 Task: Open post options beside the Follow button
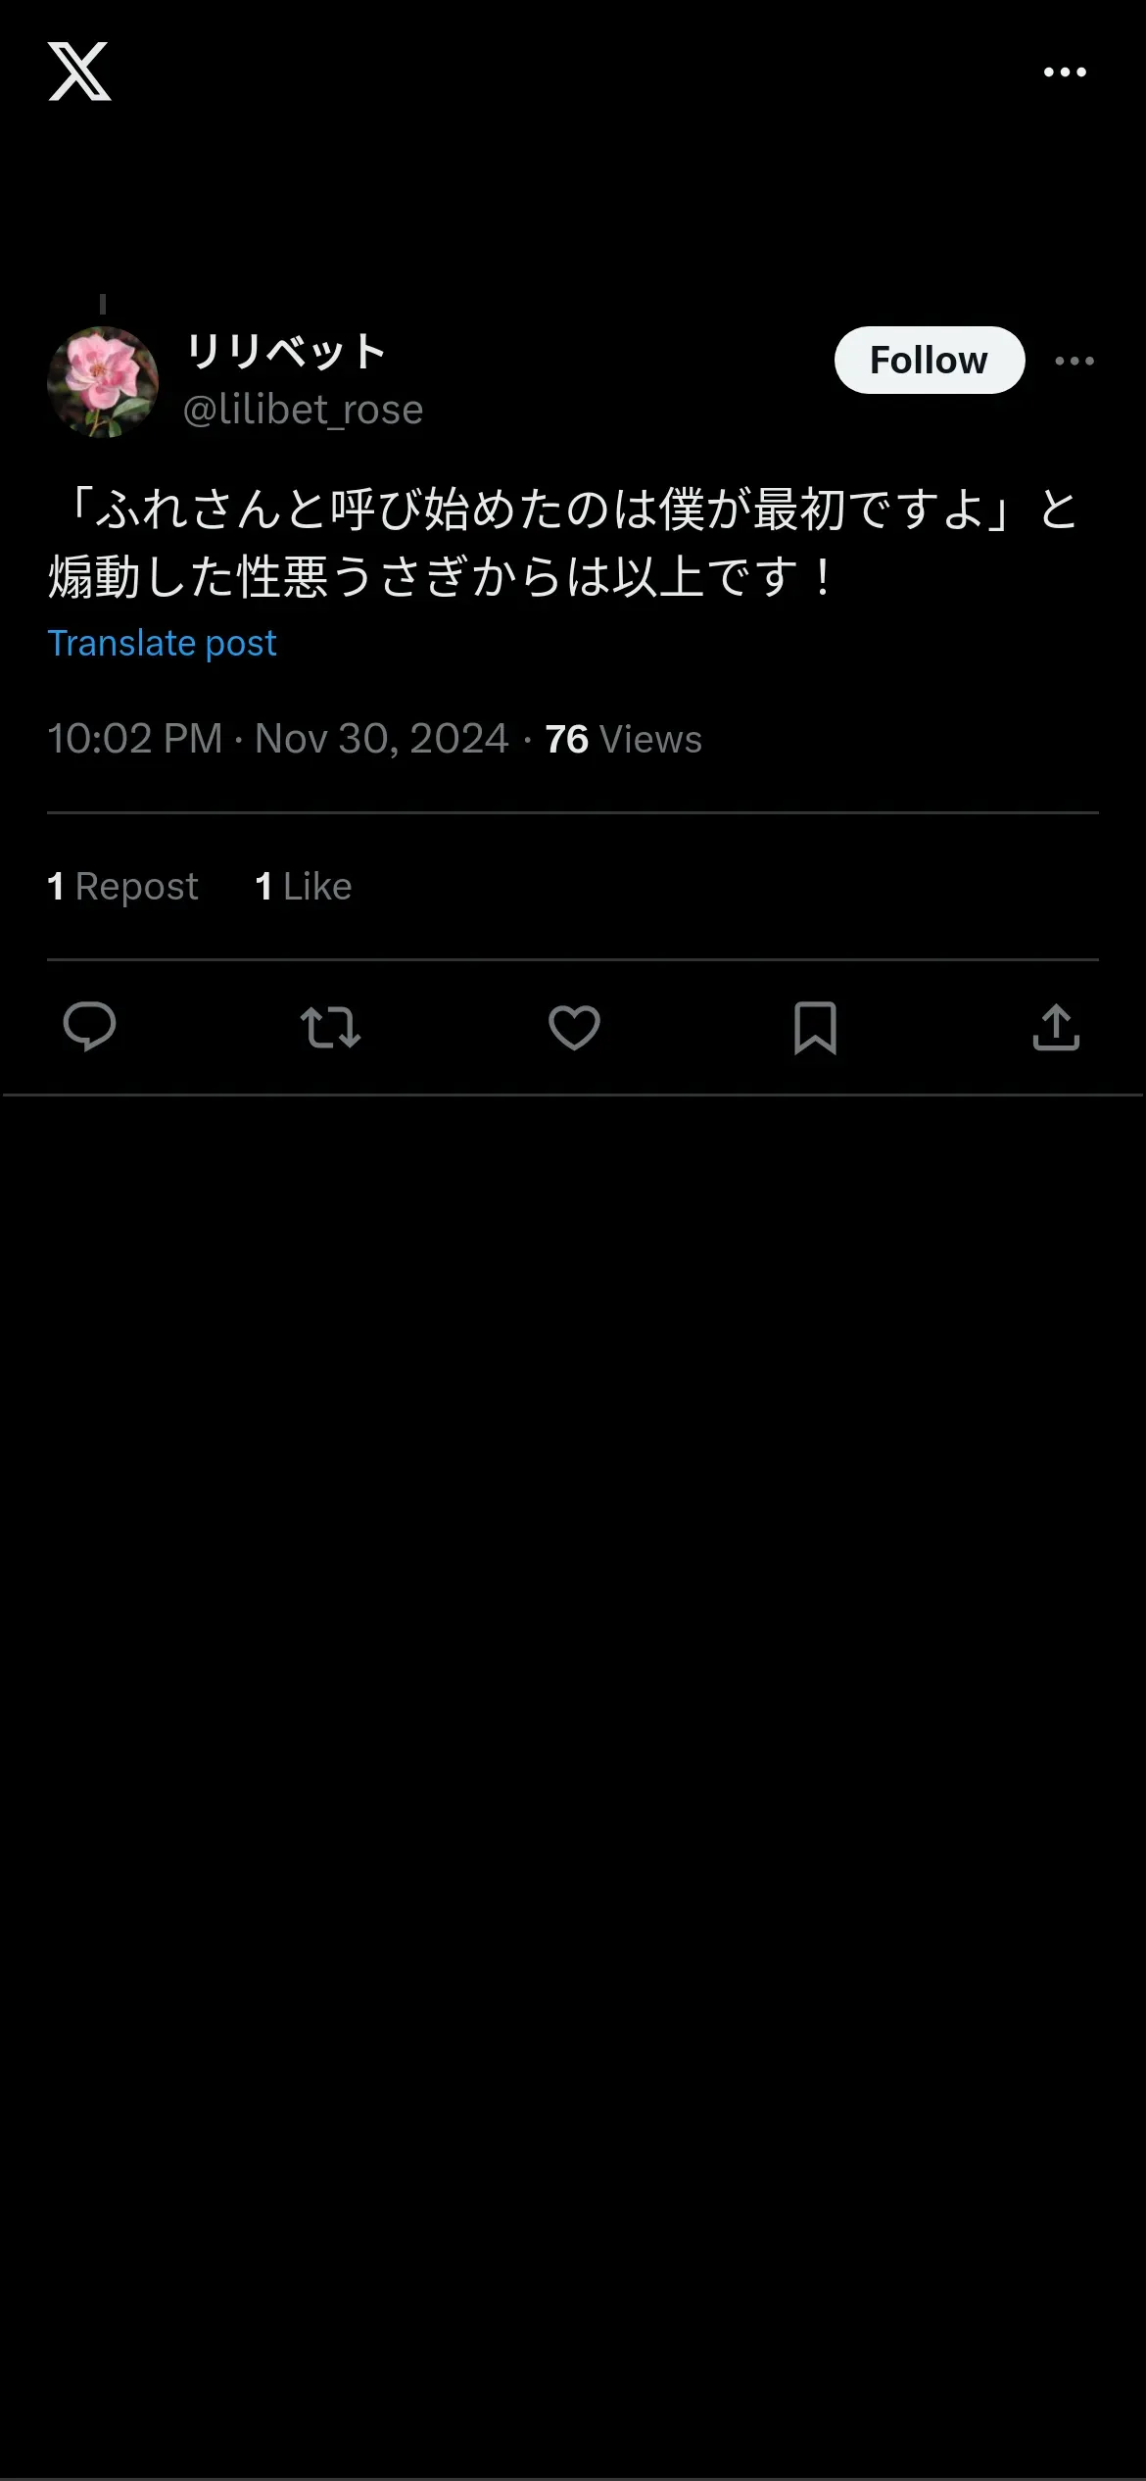point(1074,362)
